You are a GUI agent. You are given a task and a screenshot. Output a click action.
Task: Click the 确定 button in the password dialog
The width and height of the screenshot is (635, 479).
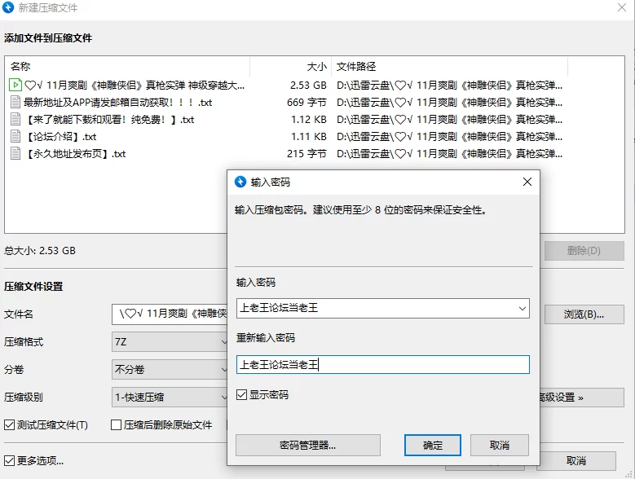[x=433, y=445]
